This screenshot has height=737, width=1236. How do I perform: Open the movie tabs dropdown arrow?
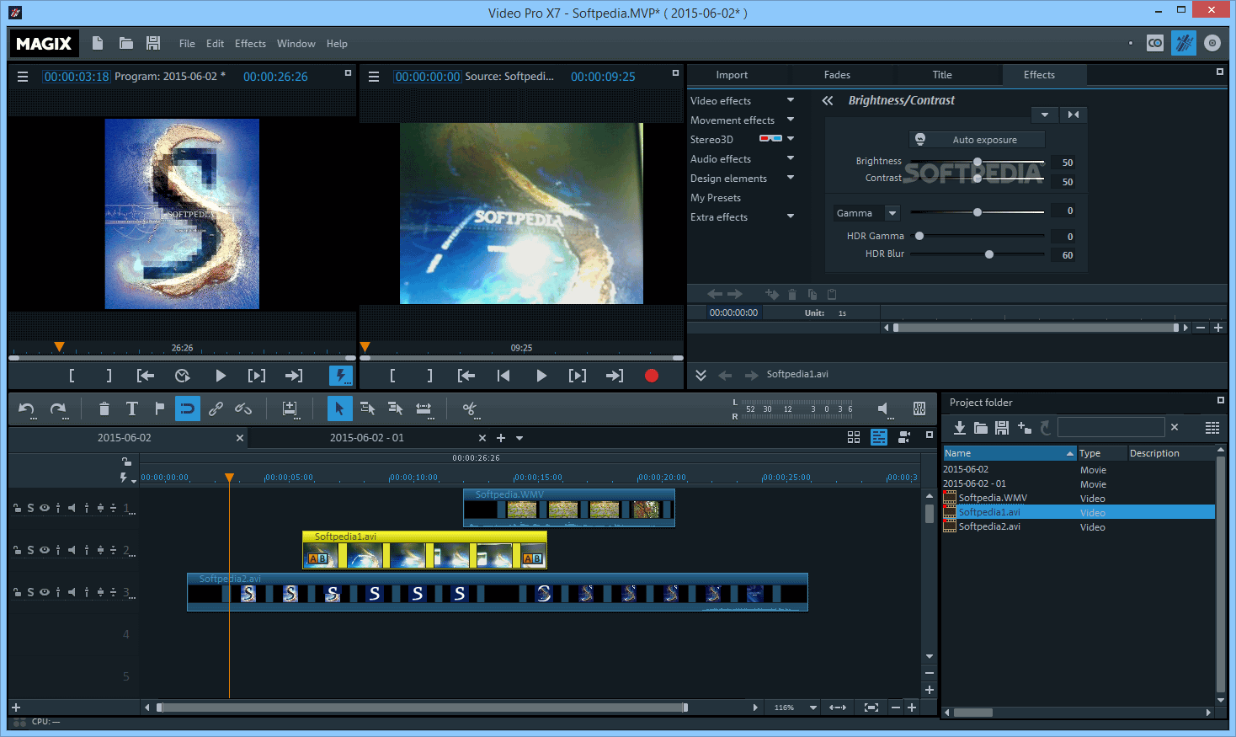(519, 438)
